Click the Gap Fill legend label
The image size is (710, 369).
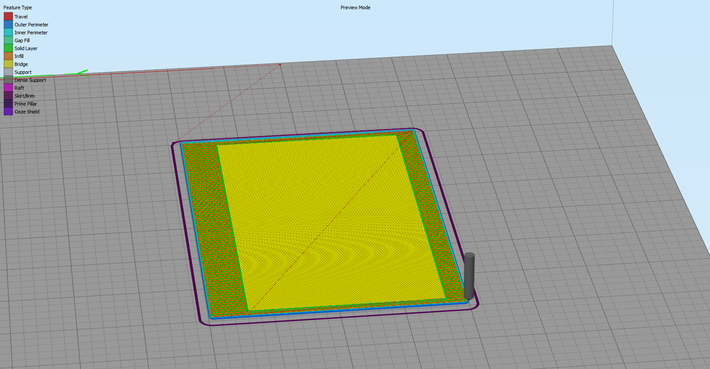[22, 40]
